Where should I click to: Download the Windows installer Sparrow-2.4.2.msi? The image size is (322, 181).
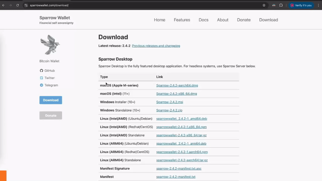[169, 102]
